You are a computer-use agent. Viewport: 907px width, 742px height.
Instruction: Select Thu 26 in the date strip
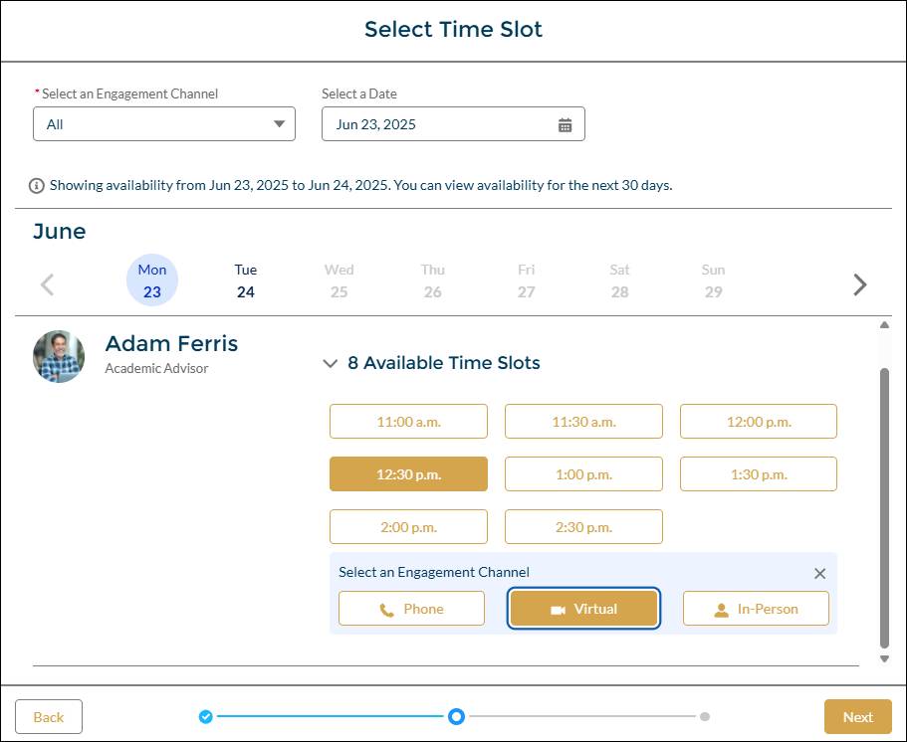click(x=433, y=280)
